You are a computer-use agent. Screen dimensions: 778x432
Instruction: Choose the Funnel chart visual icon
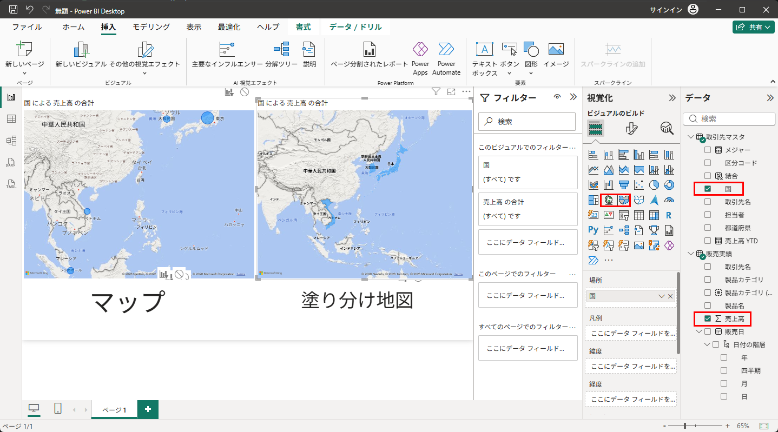(624, 185)
